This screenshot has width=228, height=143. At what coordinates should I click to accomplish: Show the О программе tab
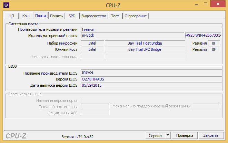(x=136, y=16)
